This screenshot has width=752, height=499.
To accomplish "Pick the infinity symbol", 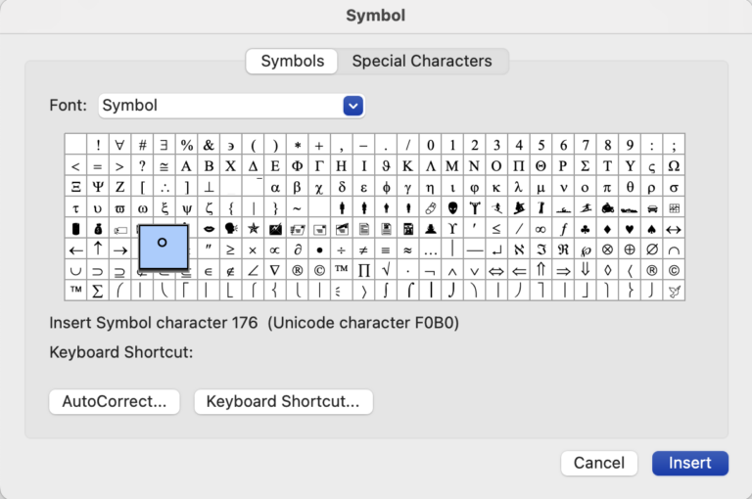I will [540, 229].
